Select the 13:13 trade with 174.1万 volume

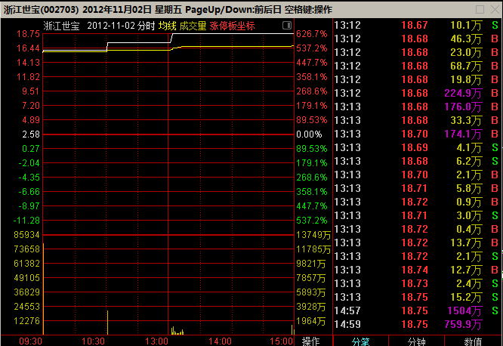(417, 134)
